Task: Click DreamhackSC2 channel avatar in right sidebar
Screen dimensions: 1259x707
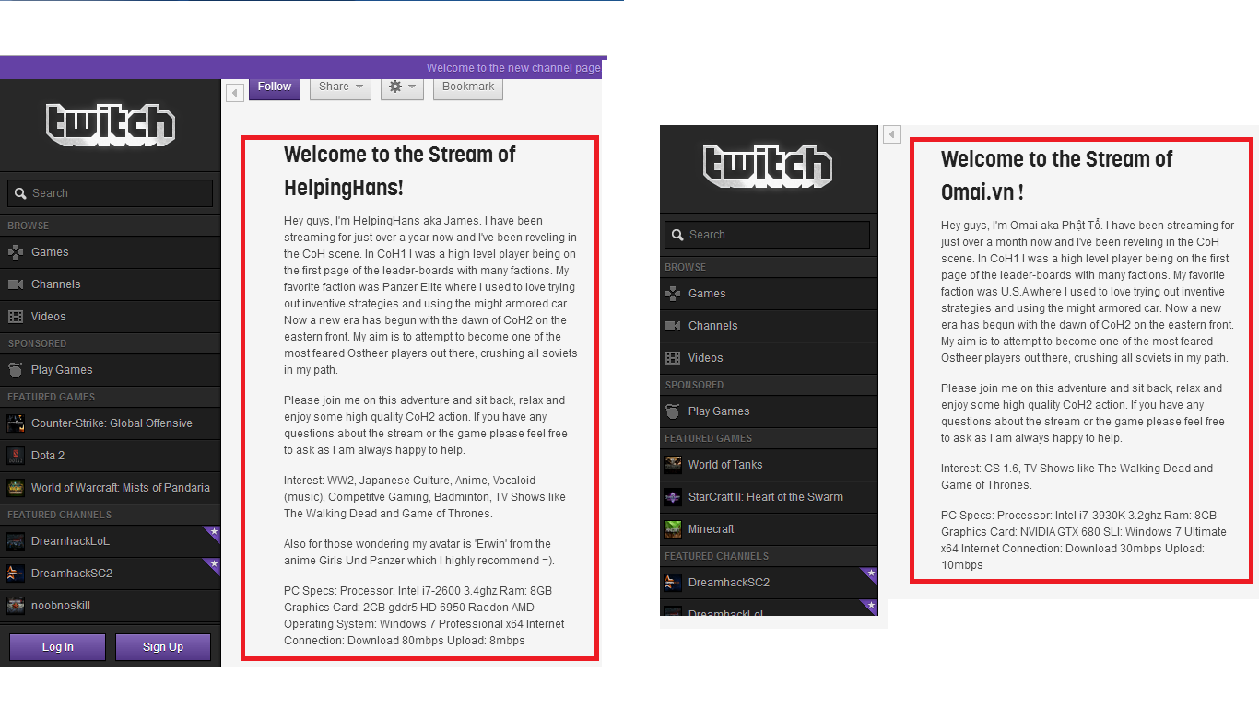Action: [x=673, y=583]
